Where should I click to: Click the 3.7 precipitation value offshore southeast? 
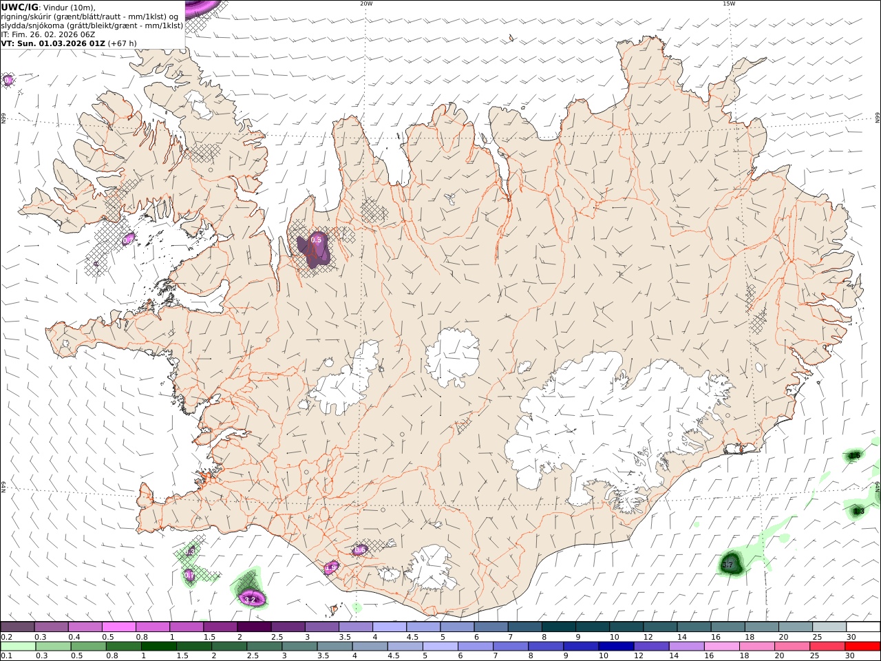coord(728,565)
